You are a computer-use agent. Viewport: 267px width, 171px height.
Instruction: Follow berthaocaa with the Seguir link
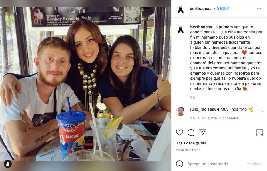click(223, 8)
